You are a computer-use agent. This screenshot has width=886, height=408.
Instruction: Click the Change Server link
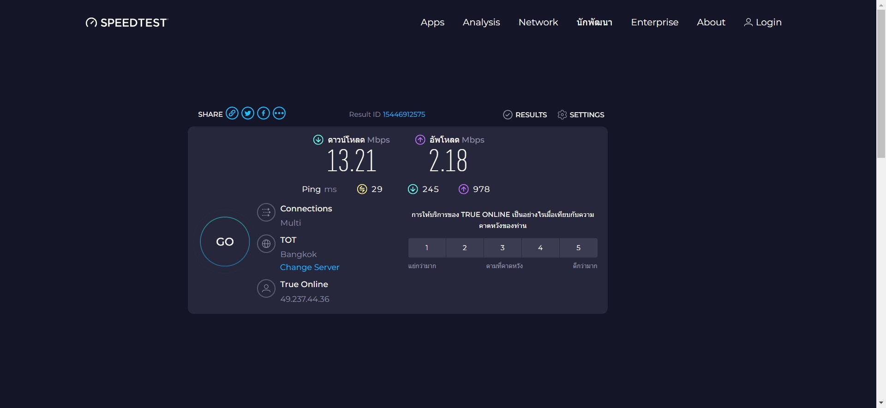[310, 267]
